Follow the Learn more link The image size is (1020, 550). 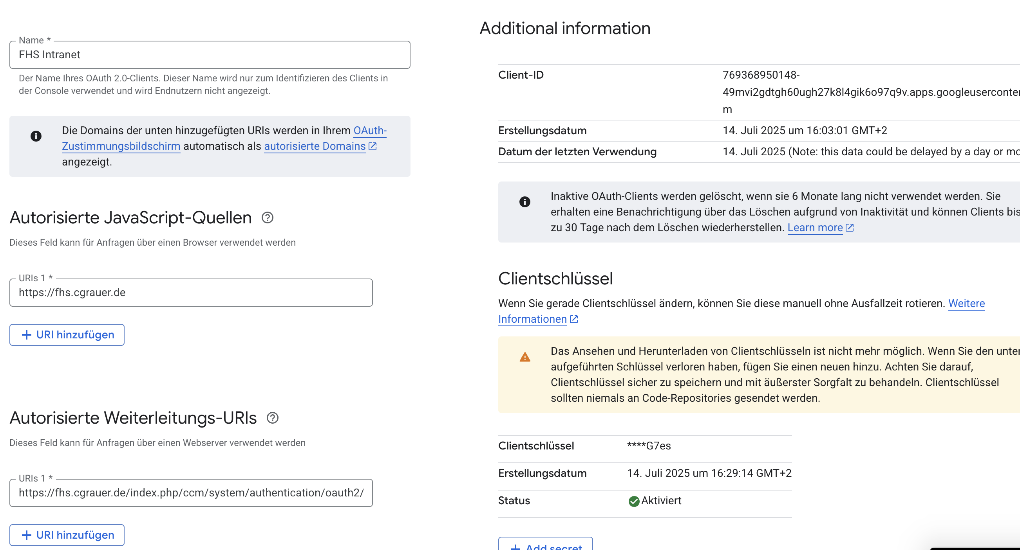tap(815, 228)
